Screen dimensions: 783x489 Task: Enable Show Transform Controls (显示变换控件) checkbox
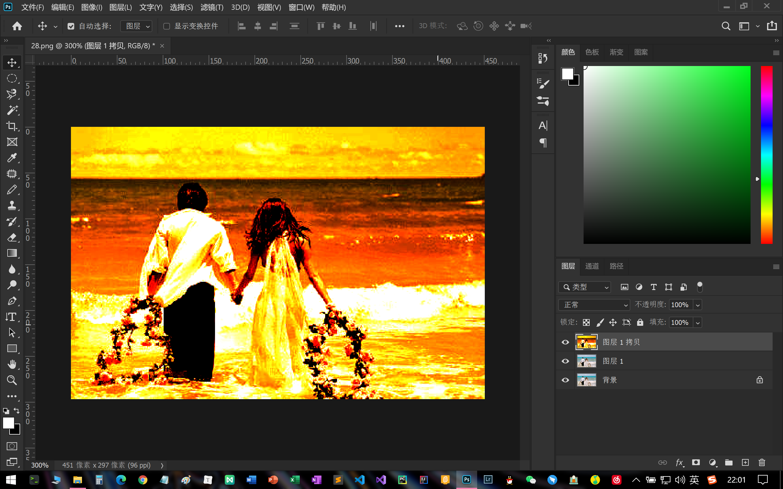[x=167, y=26]
